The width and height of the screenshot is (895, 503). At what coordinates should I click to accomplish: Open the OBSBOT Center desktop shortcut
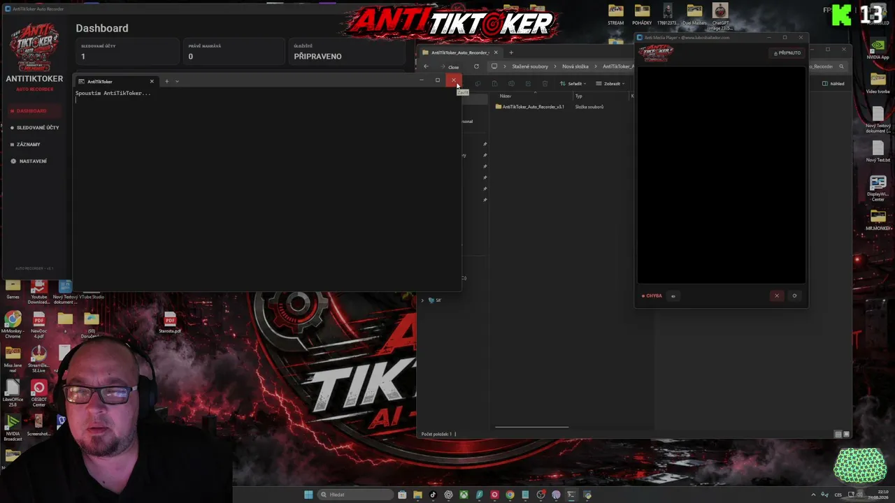39,393
